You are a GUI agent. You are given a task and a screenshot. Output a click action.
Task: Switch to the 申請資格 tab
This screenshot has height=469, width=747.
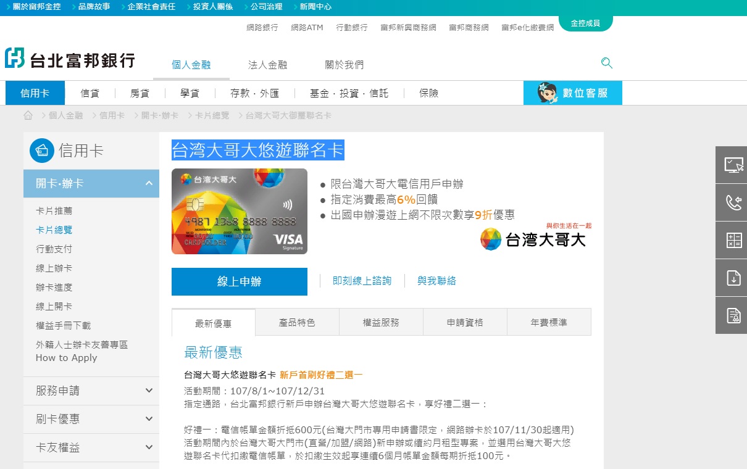[x=465, y=322]
